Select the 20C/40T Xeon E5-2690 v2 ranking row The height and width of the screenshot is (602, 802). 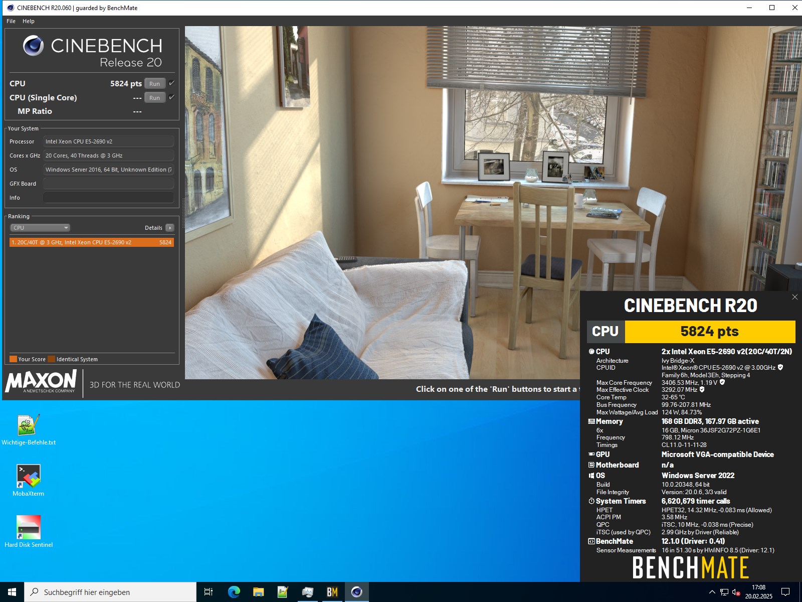tap(92, 242)
